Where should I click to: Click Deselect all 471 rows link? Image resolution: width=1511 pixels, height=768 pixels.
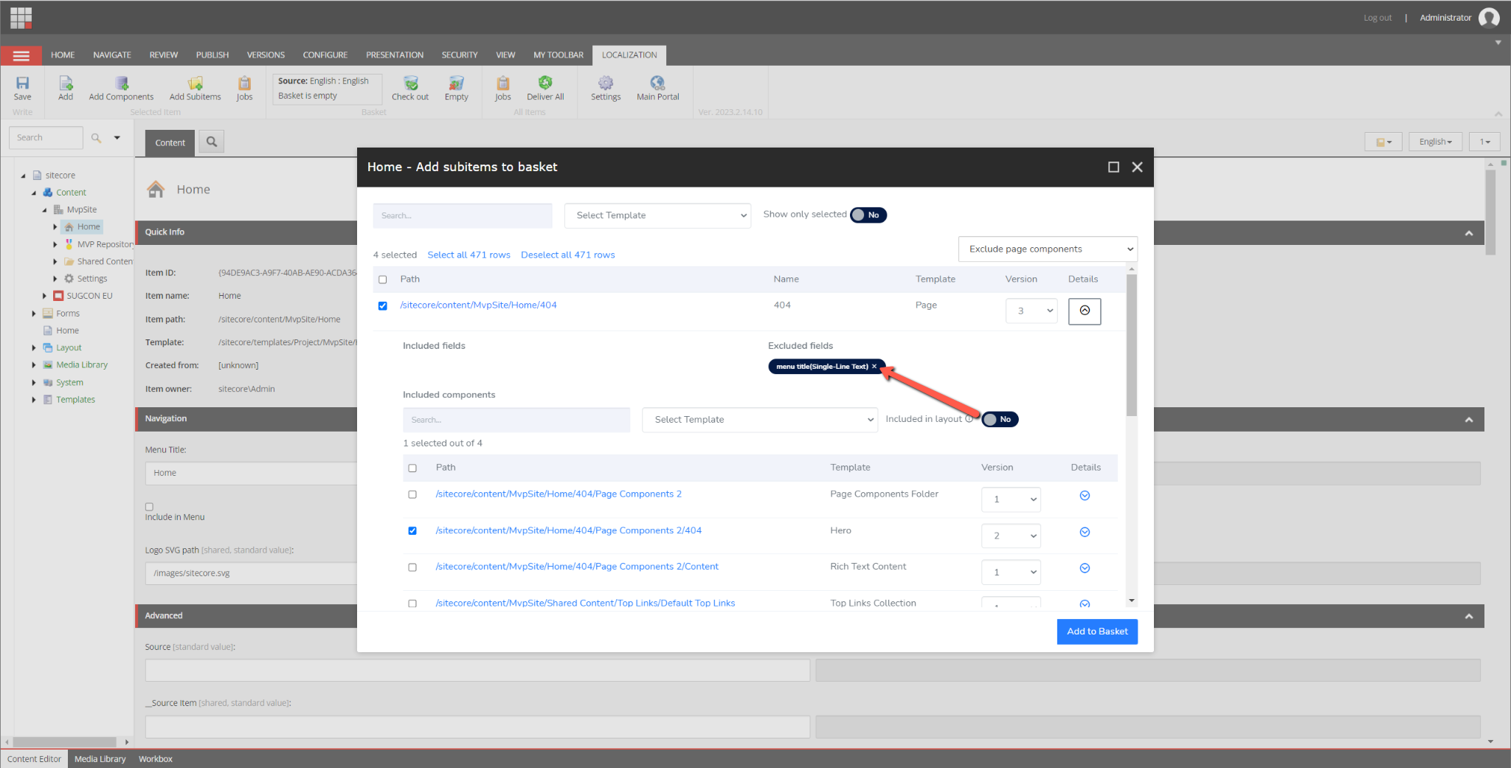click(x=568, y=255)
